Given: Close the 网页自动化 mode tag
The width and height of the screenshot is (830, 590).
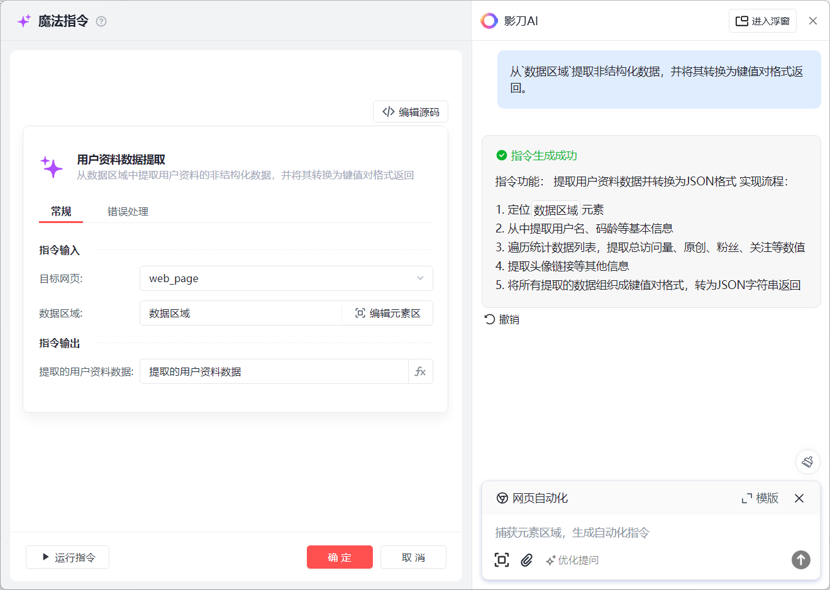Looking at the screenshot, I should tap(799, 498).
